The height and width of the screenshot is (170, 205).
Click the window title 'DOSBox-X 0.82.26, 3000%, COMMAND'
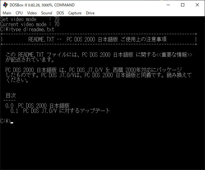point(42,5)
